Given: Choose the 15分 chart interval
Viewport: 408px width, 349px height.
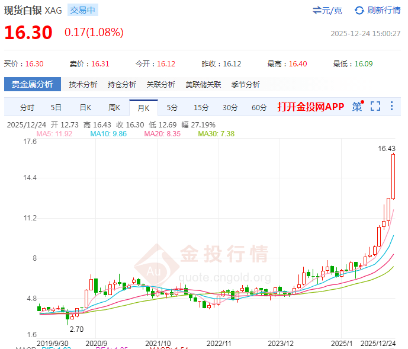Looking at the screenshot, I should (x=201, y=107).
